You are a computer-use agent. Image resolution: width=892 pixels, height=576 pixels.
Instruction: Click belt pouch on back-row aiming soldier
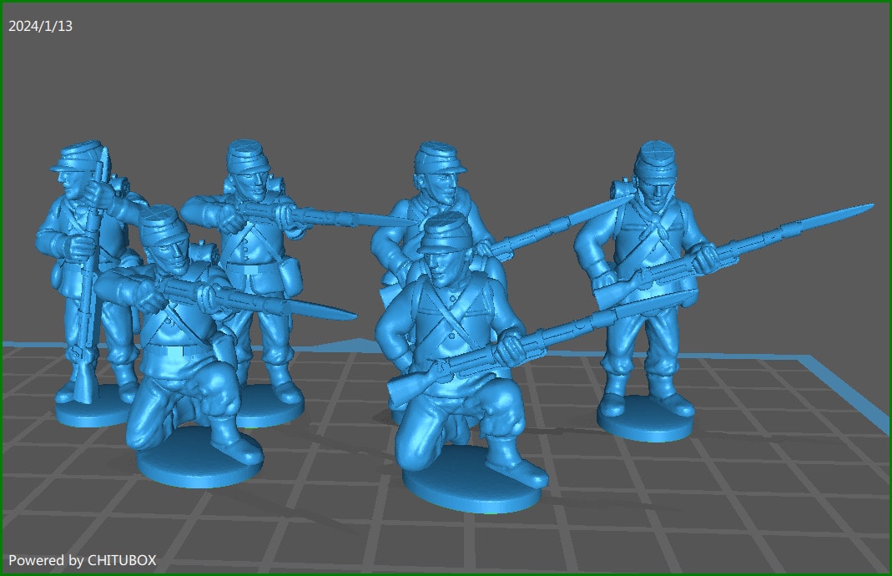pos(288,270)
